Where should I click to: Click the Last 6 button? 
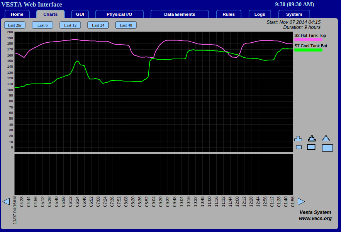click(42, 25)
